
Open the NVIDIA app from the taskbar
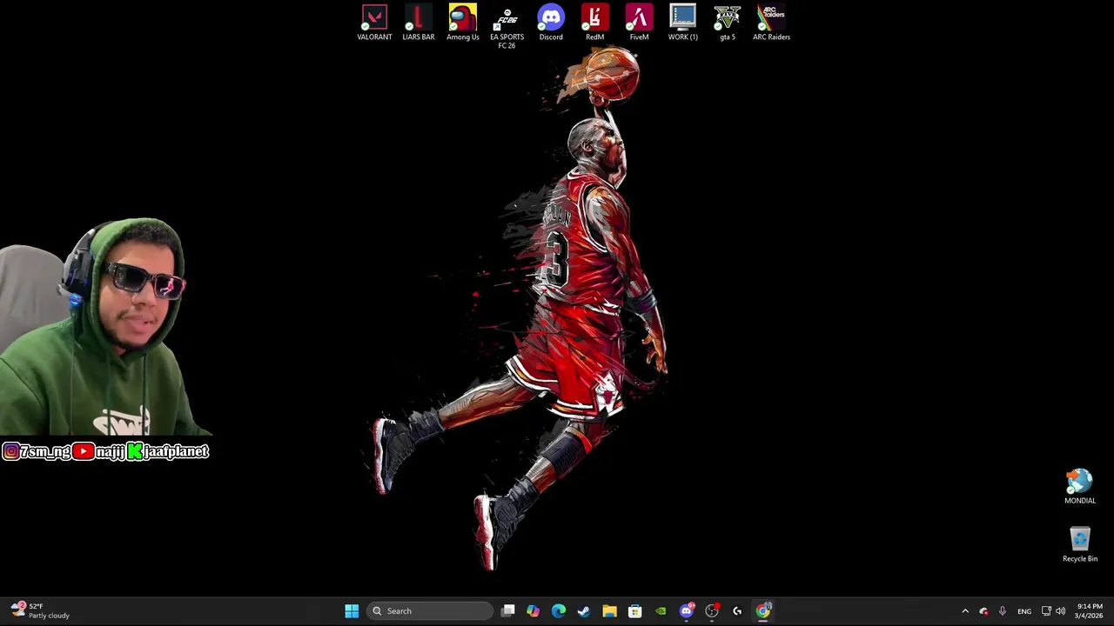click(x=661, y=611)
